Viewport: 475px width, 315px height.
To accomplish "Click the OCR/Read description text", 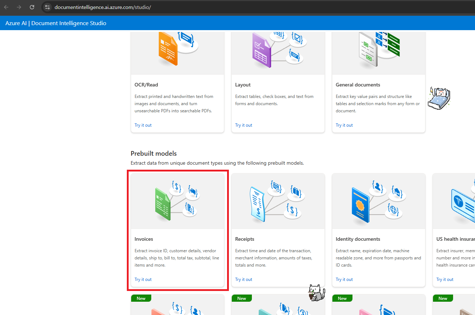I will 174,104.
